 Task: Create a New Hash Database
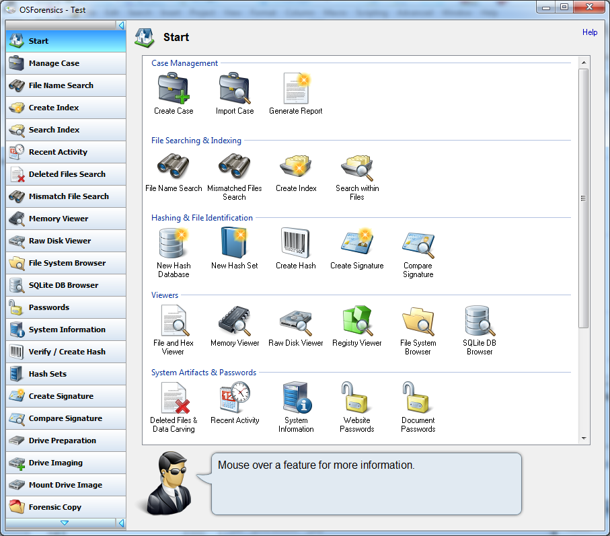pyautogui.click(x=173, y=244)
